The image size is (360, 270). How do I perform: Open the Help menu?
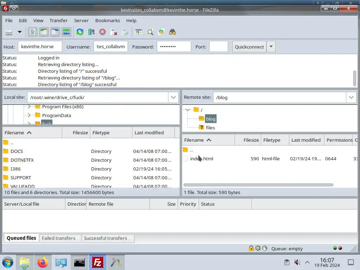coord(131,20)
